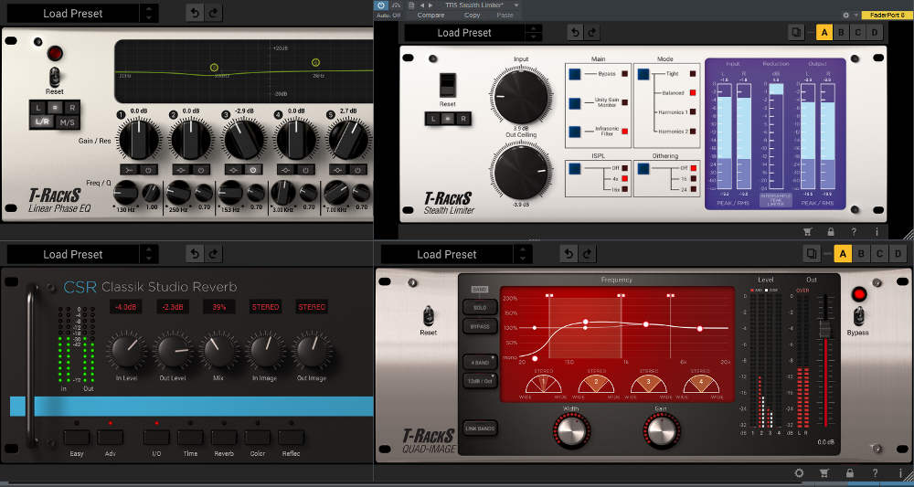Toggle Unity Gain Monitor blue button

click(575, 102)
